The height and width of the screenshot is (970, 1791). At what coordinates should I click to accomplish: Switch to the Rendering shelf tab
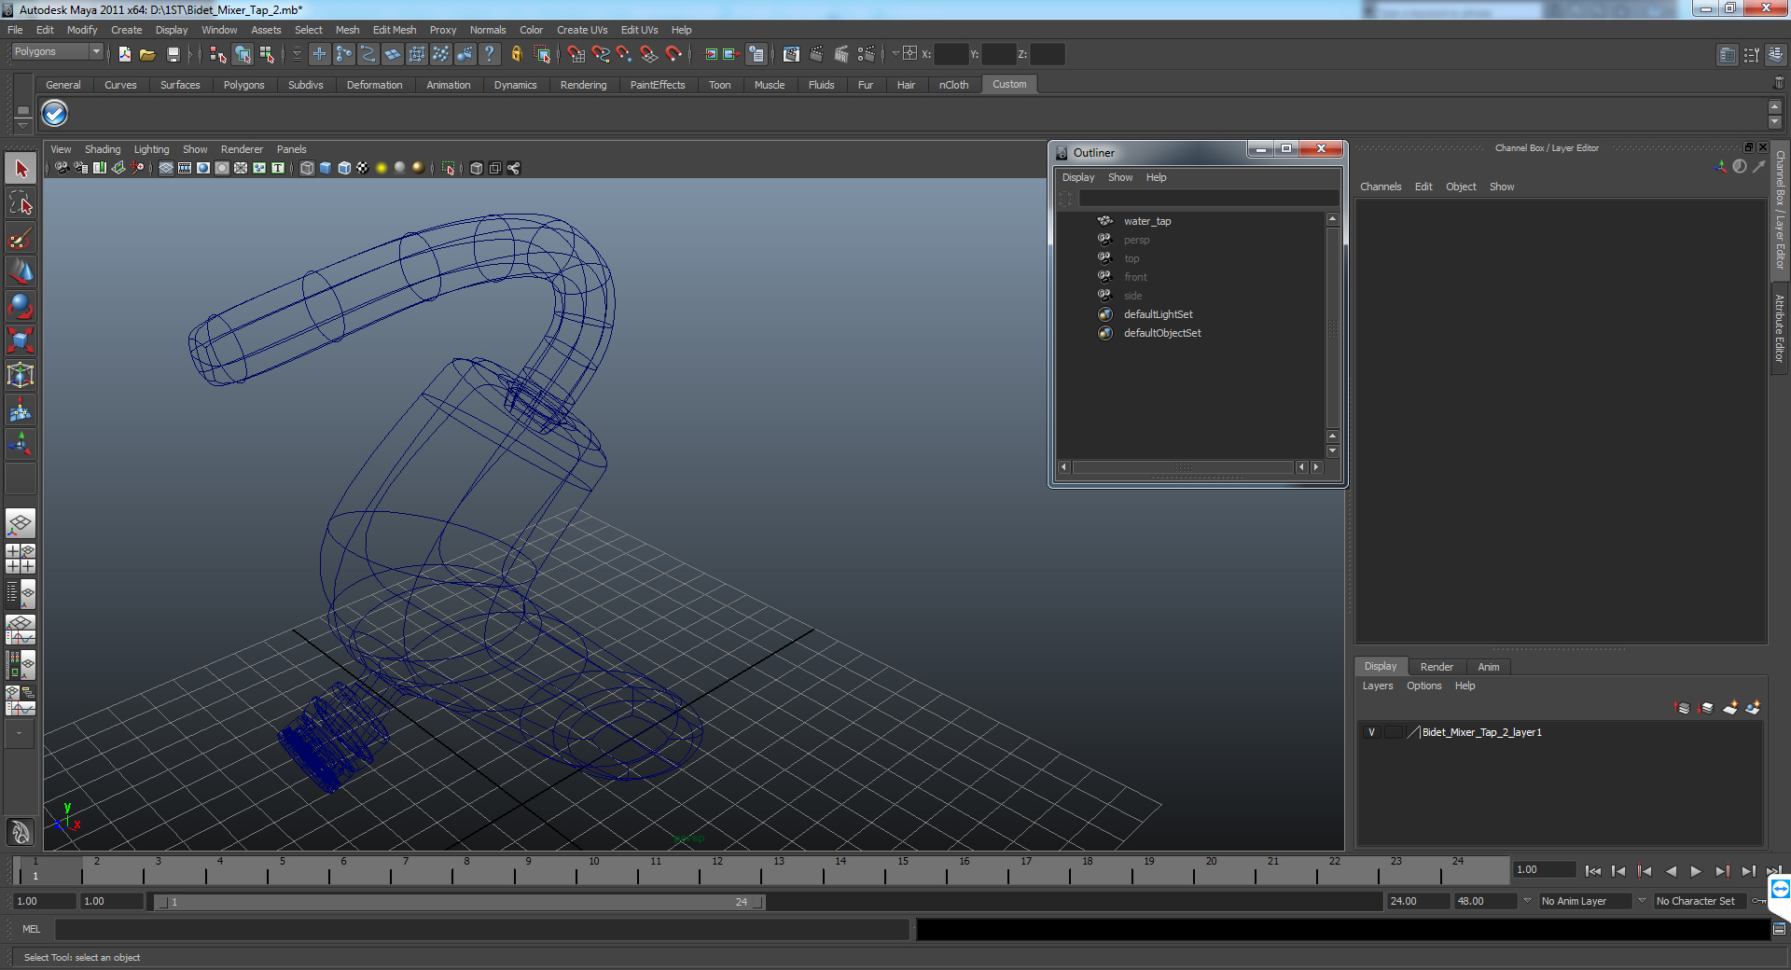pyautogui.click(x=583, y=85)
